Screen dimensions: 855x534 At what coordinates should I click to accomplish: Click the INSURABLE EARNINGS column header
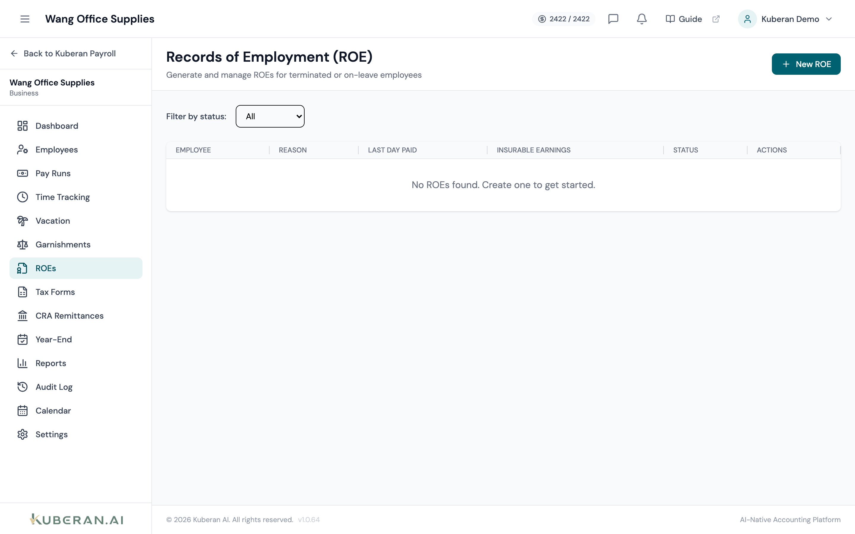(533, 150)
